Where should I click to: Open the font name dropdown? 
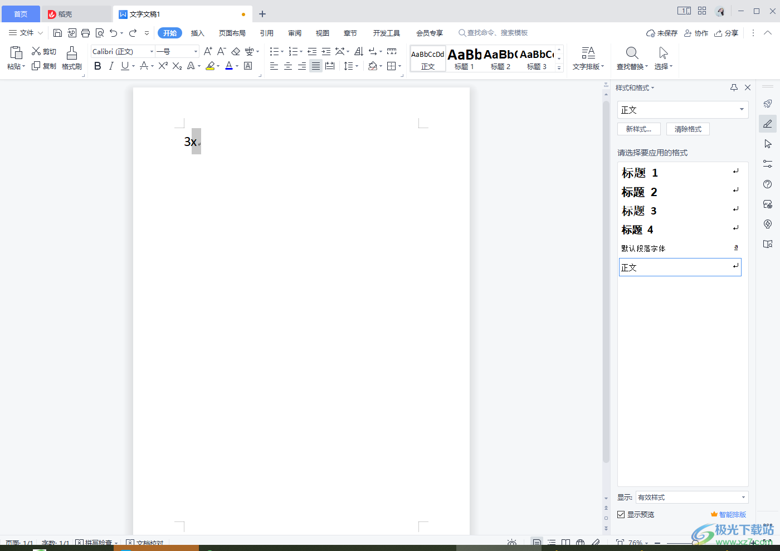click(x=152, y=51)
